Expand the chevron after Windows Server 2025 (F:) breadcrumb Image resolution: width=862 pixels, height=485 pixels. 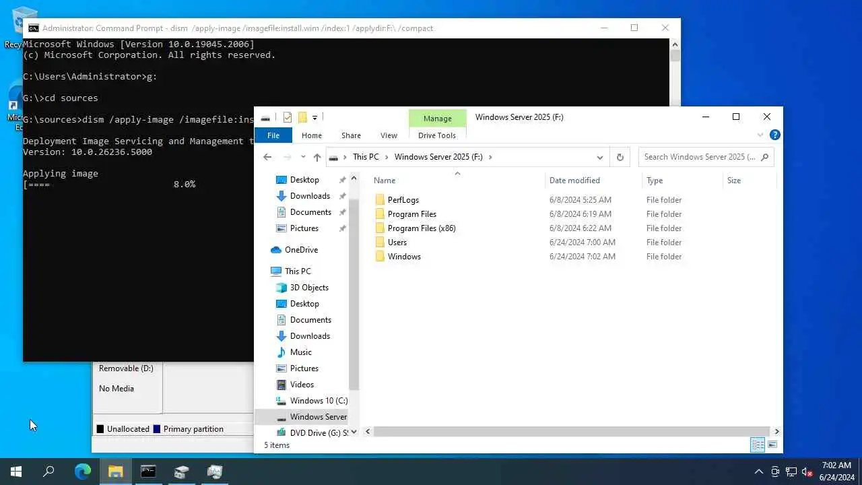(x=490, y=157)
